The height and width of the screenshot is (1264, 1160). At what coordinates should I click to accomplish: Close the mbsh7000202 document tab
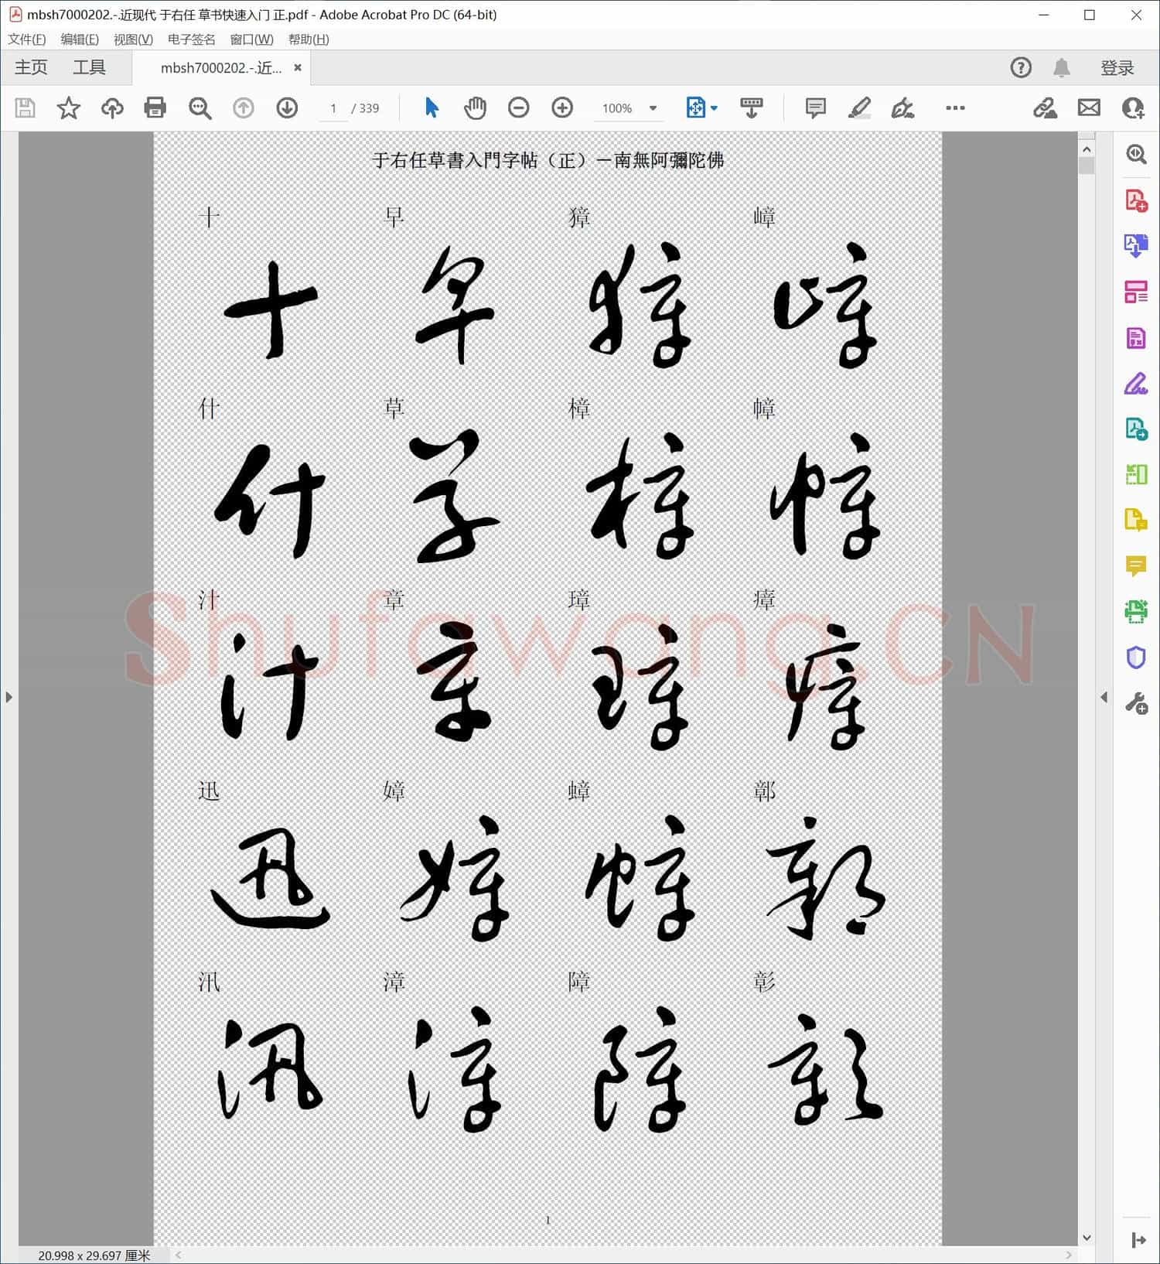coord(298,68)
